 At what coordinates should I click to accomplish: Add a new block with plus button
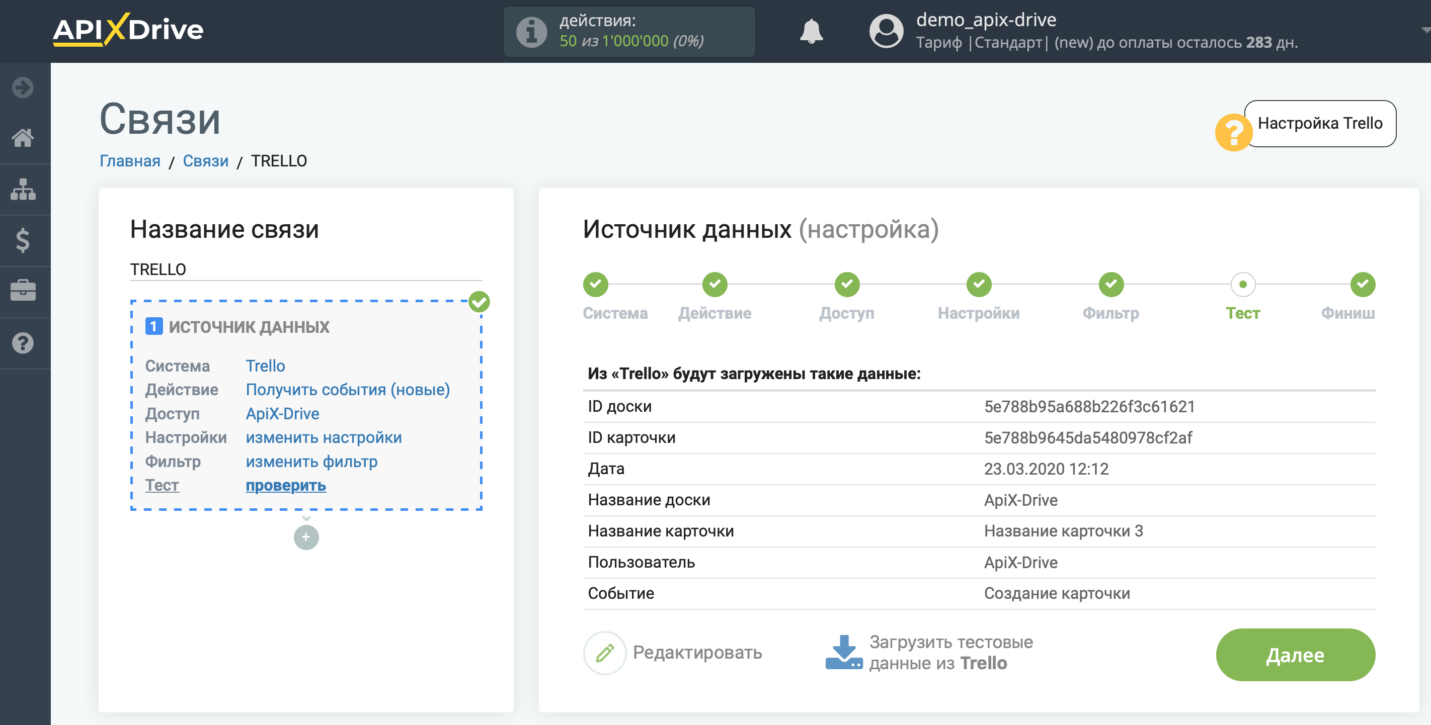[306, 537]
